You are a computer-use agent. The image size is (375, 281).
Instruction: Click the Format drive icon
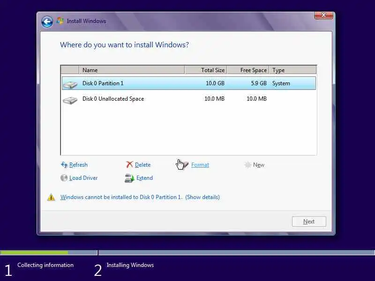186,164
